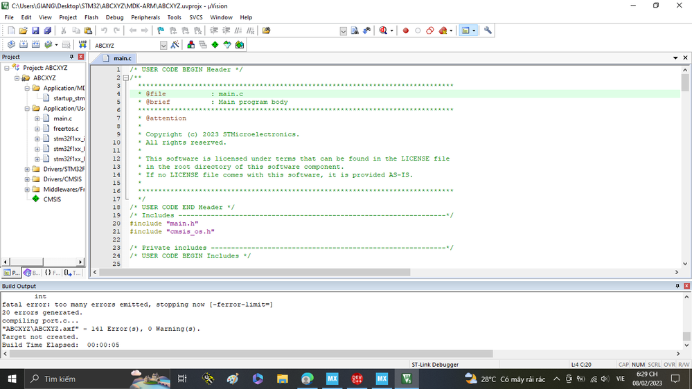Open the Project menu
Screen dimensions: 692x389
[67, 17]
